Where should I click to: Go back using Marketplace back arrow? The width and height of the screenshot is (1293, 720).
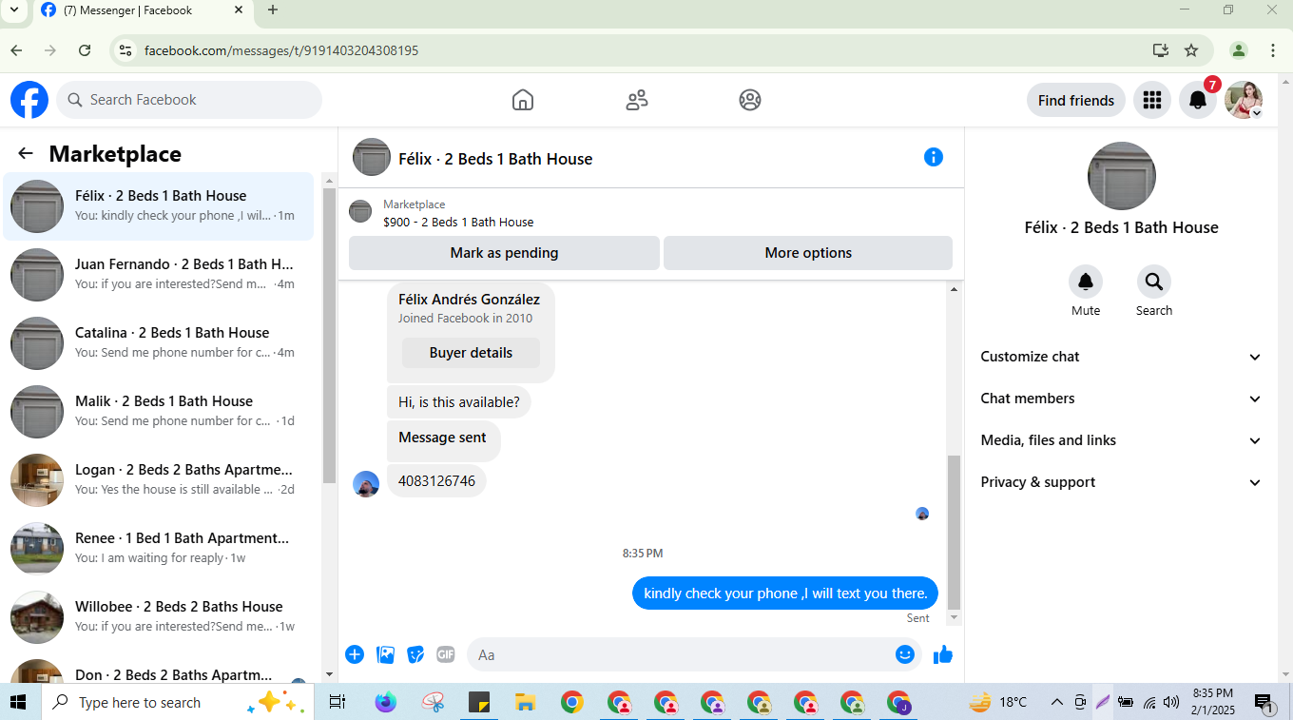pos(26,153)
